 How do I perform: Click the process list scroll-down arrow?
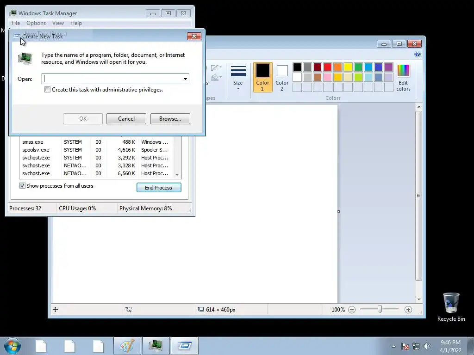[x=177, y=174]
